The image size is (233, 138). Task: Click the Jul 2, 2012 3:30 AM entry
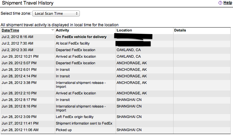[17, 50]
